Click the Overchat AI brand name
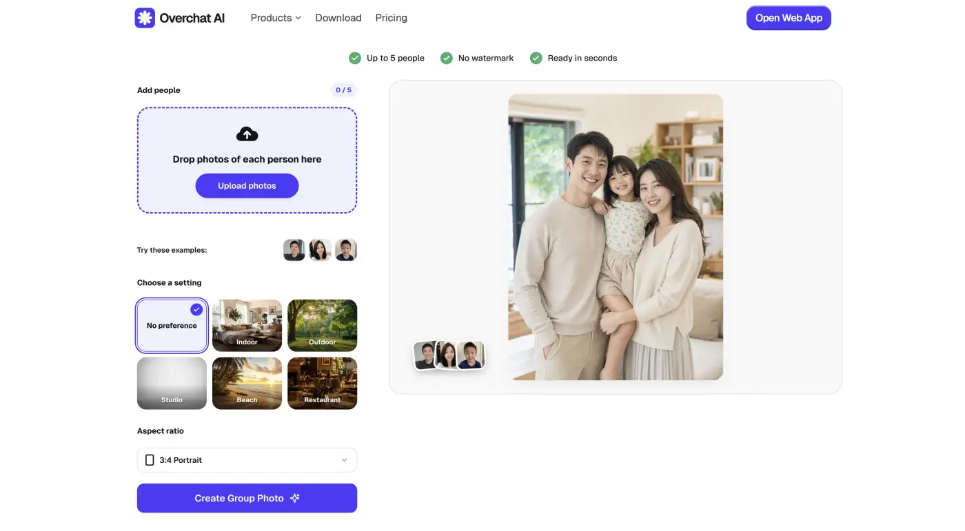965x531 pixels. (192, 18)
